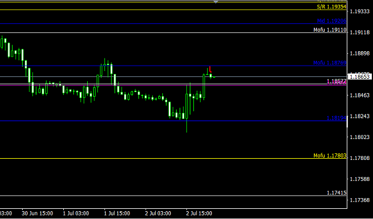Image resolution: width=373 pixels, height=219 pixels.
Task: Click the blue 1.18194 level label
Action: pyautogui.click(x=337, y=118)
